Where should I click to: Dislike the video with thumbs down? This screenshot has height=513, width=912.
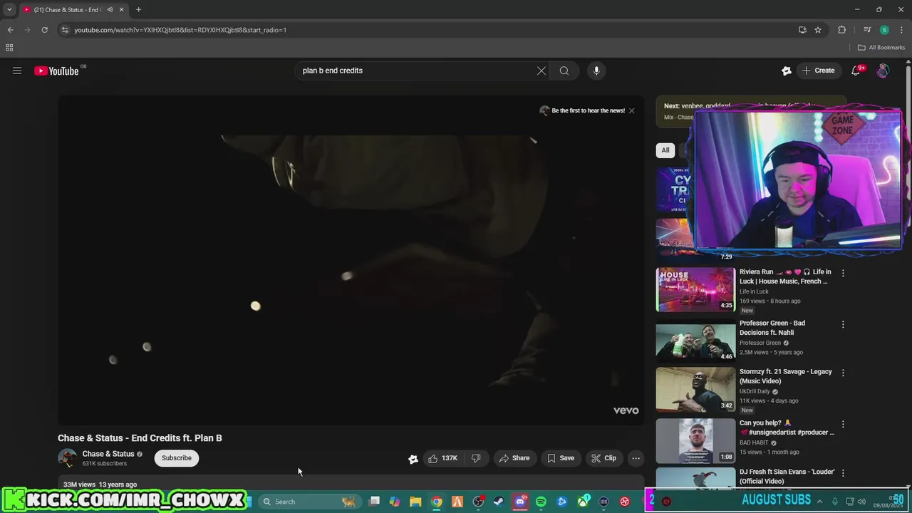point(476,458)
